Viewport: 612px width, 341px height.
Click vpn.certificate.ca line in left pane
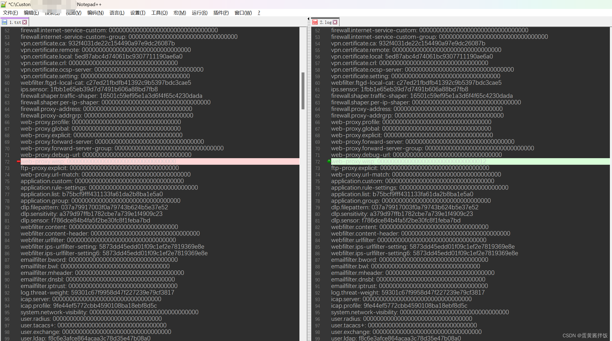[x=98, y=43]
